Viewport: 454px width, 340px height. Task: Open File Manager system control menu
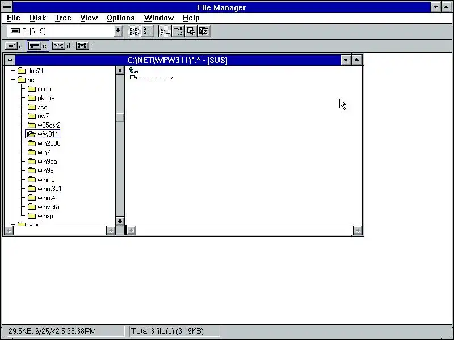[7, 7]
